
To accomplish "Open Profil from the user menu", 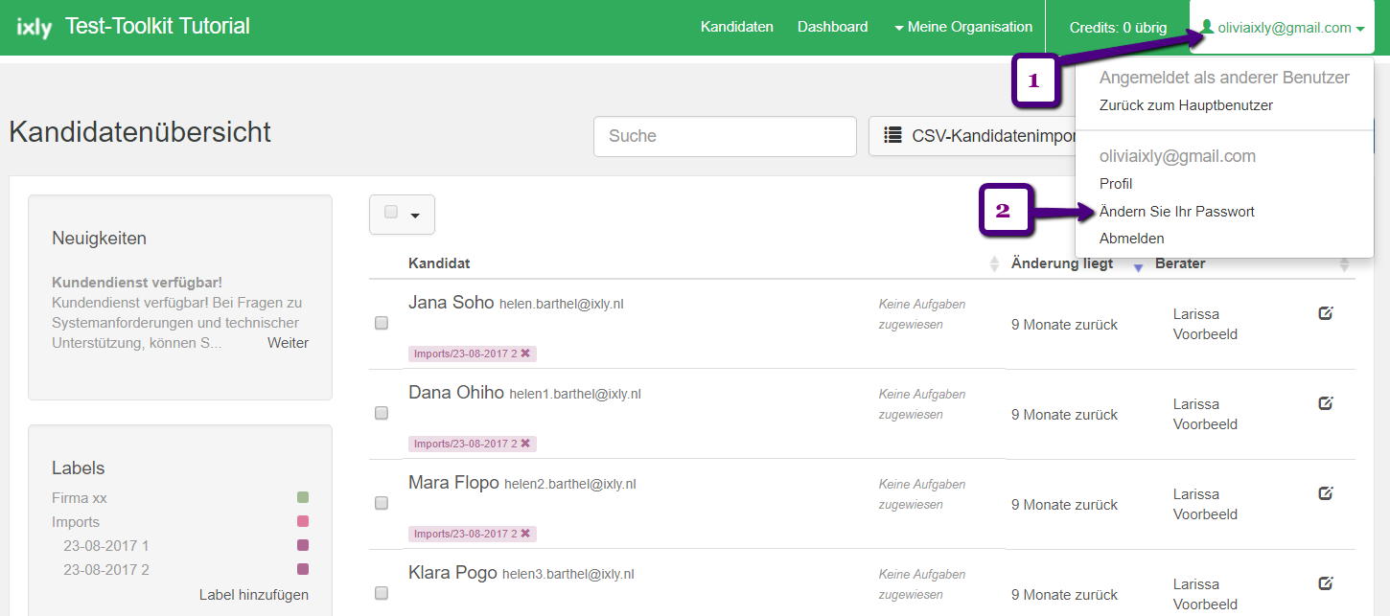I will (1116, 184).
